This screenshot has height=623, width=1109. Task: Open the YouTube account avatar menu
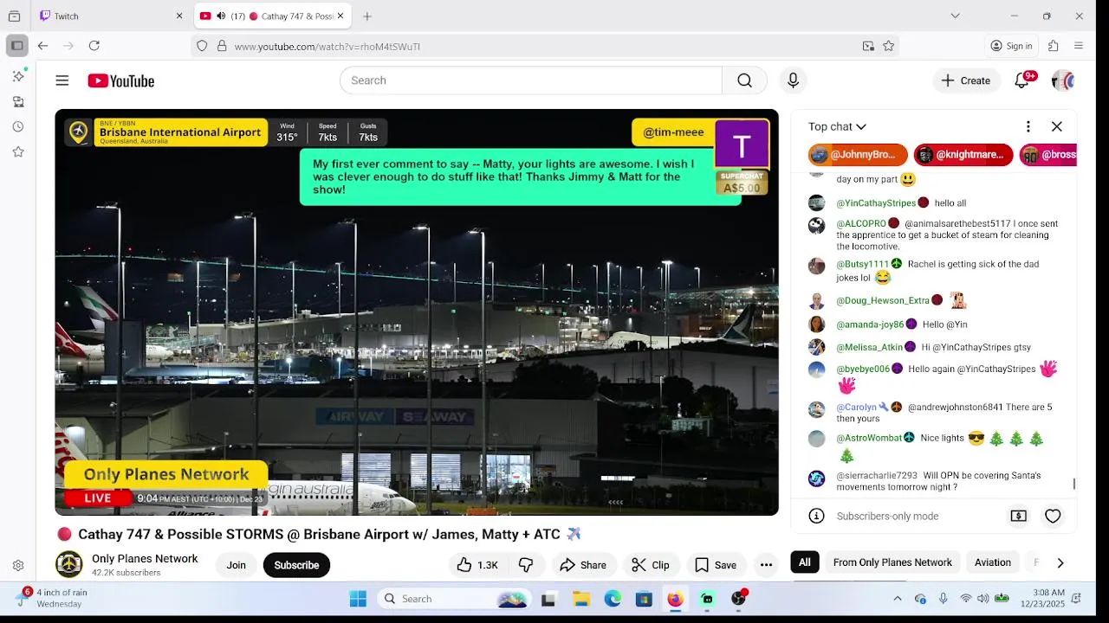click(x=1063, y=80)
